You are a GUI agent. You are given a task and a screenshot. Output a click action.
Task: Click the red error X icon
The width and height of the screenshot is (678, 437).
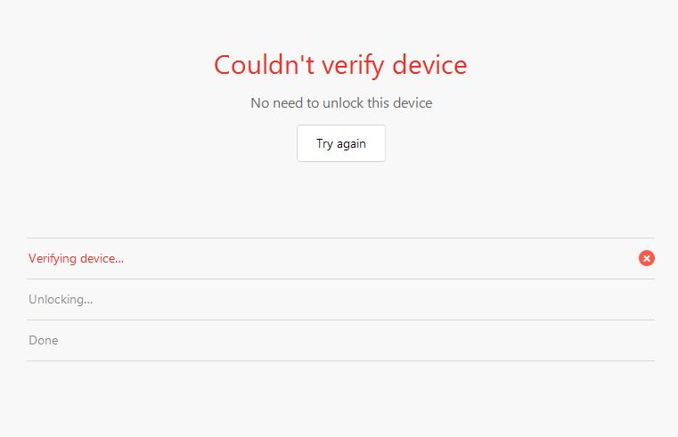point(647,258)
